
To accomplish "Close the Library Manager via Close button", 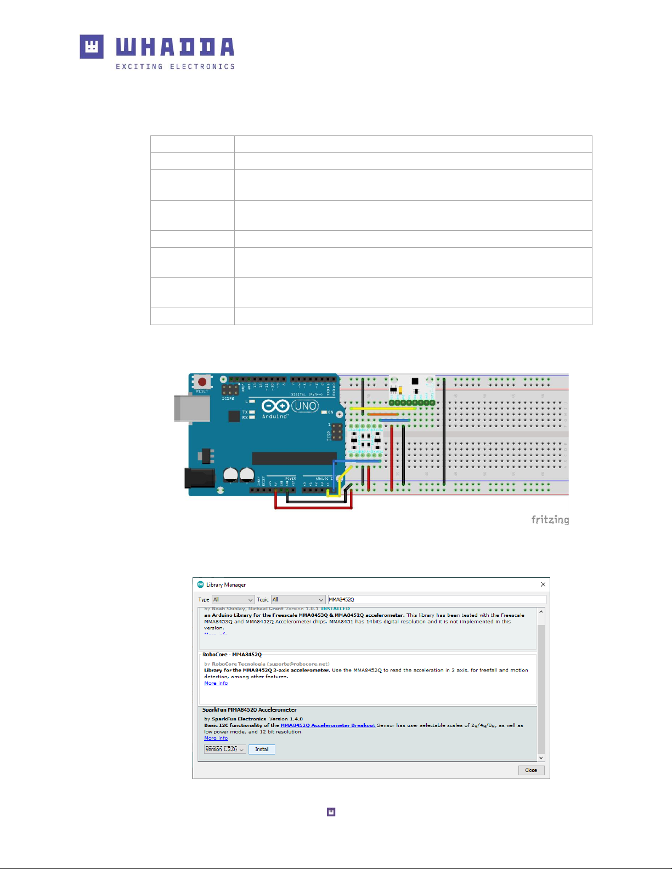I will click(531, 770).
